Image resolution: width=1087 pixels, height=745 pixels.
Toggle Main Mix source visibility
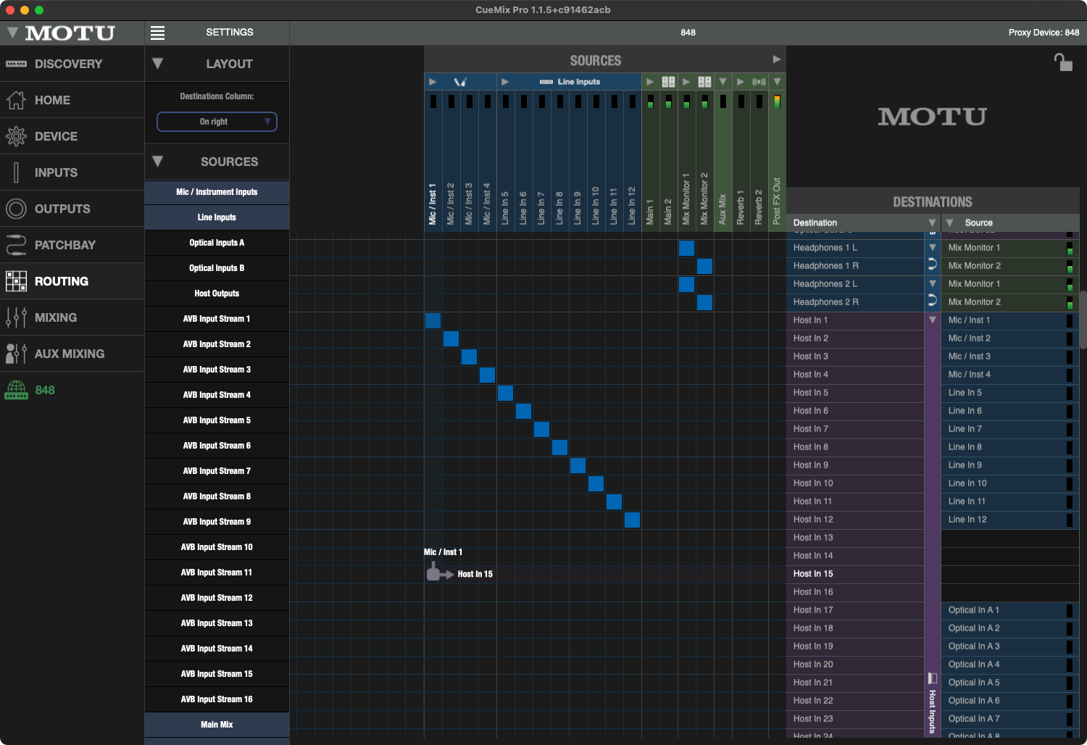click(217, 725)
